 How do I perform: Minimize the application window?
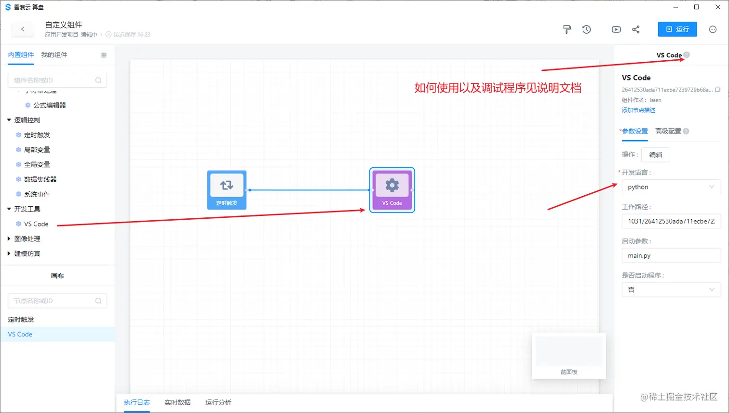tap(675, 7)
